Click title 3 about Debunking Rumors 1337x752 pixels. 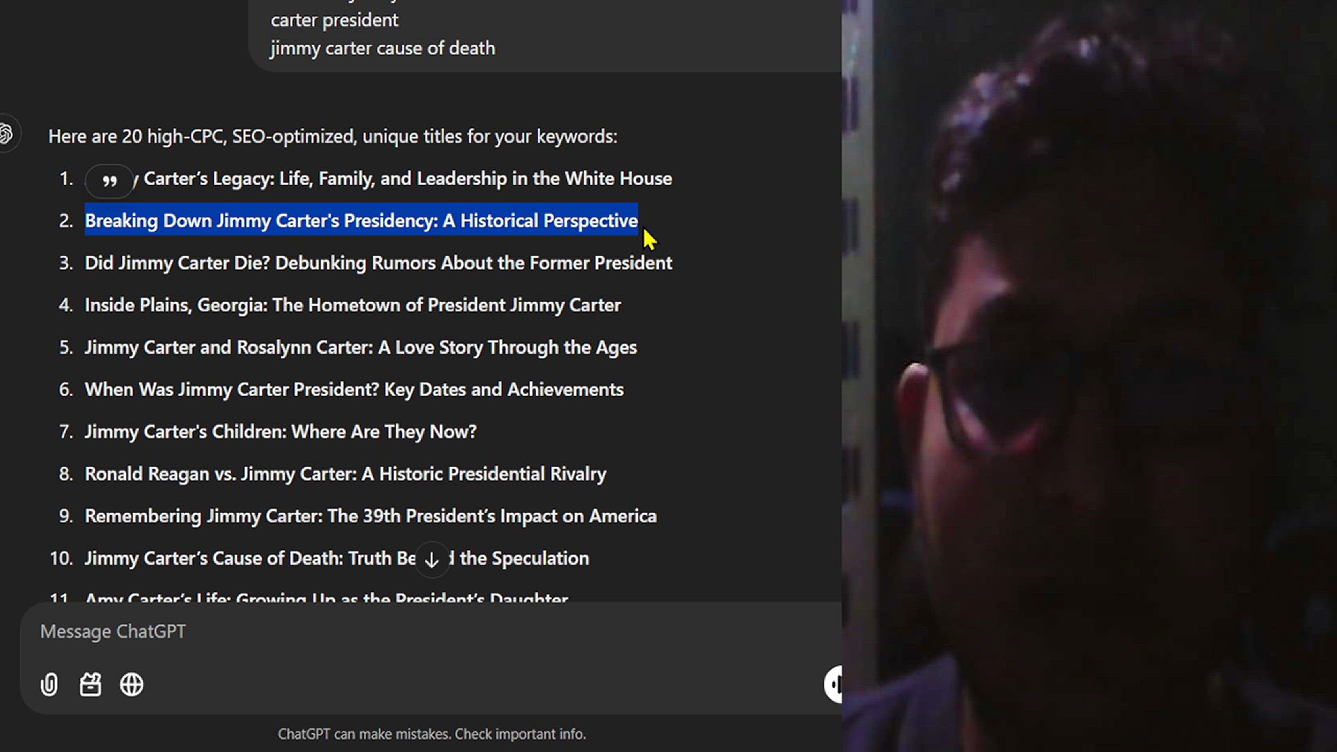(x=378, y=263)
